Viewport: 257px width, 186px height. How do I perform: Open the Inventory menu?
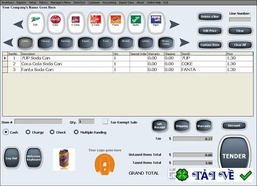(8, 3)
